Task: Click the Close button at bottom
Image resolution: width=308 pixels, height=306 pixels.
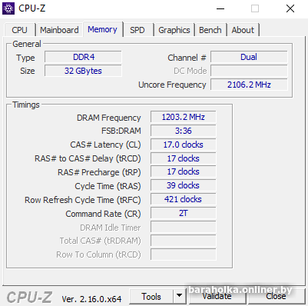Action: click(x=276, y=297)
